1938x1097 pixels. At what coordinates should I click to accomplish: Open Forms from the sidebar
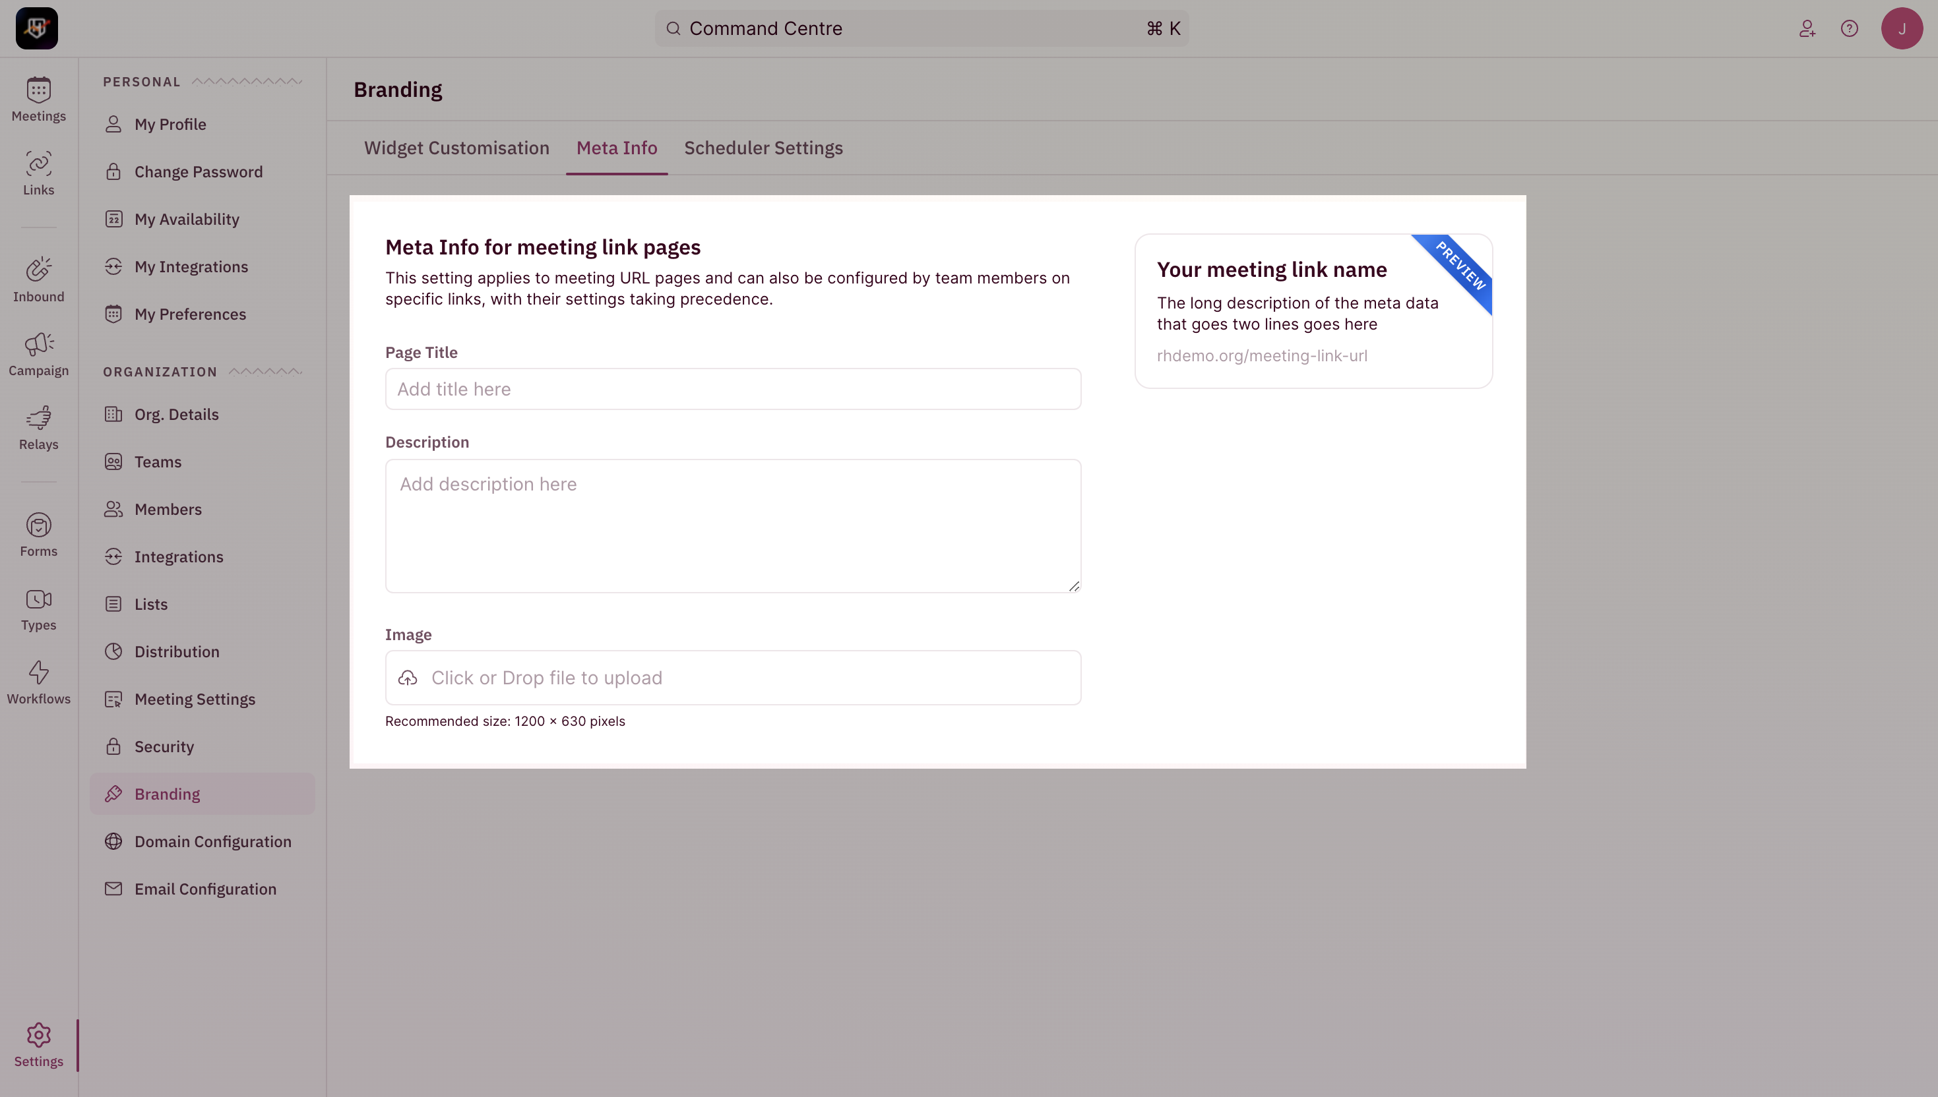click(x=38, y=534)
